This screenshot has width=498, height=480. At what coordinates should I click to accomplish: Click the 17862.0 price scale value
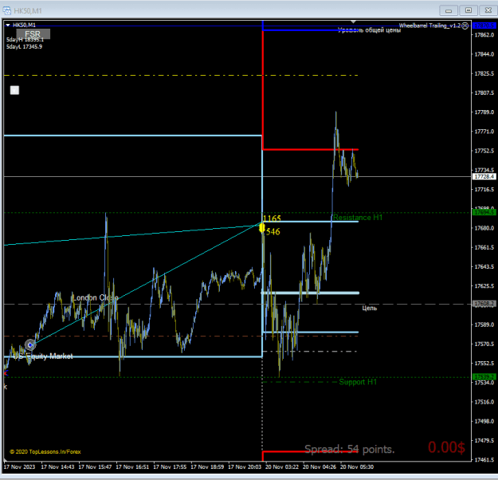[x=484, y=35]
